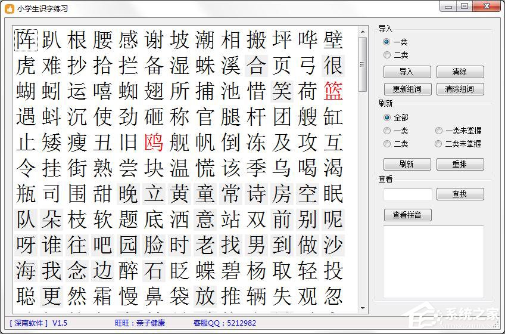Minimize the 小学生识字练习 window
The height and width of the screenshot is (334, 505).
tap(450, 6)
